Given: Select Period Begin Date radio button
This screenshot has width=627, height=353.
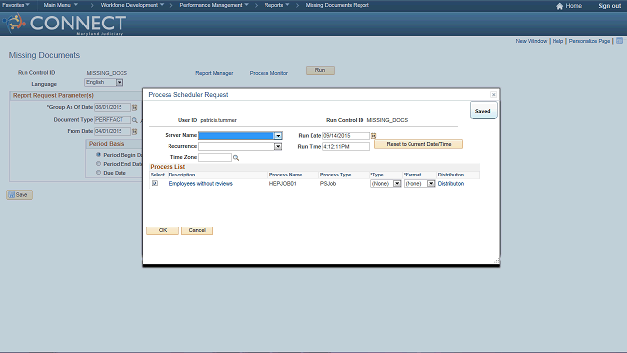Looking at the screenshot, I should tap(98, 155).
